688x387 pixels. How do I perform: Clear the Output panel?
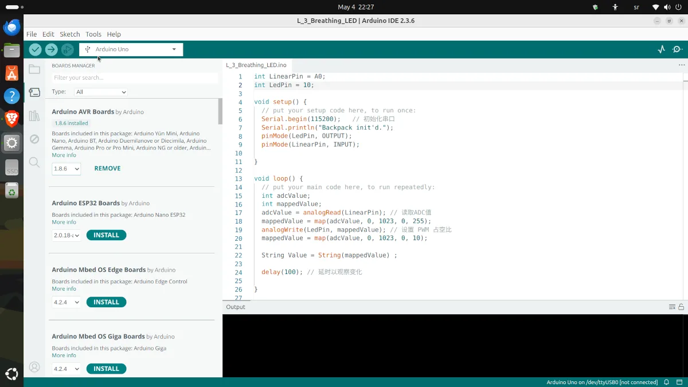[x=672, y=307]
